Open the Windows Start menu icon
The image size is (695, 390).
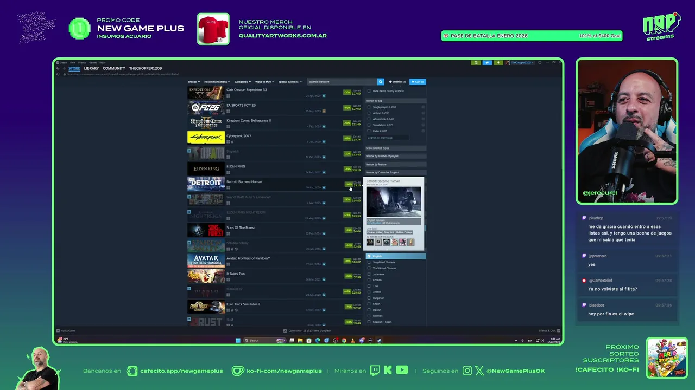[x=238, y=341]
